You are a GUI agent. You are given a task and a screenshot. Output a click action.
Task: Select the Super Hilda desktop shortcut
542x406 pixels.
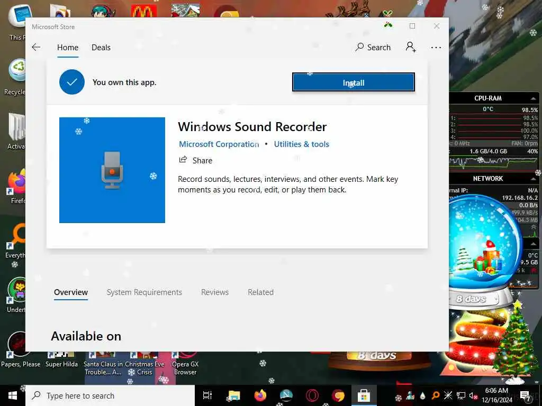point(61,359)
